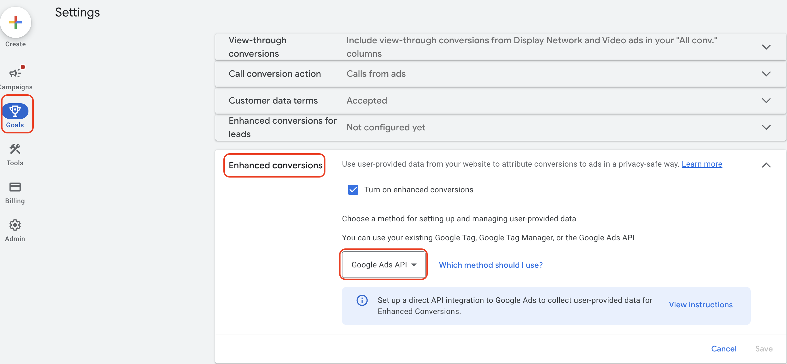Open Which method should I use link
787x364 pixels.
(491, 265)
